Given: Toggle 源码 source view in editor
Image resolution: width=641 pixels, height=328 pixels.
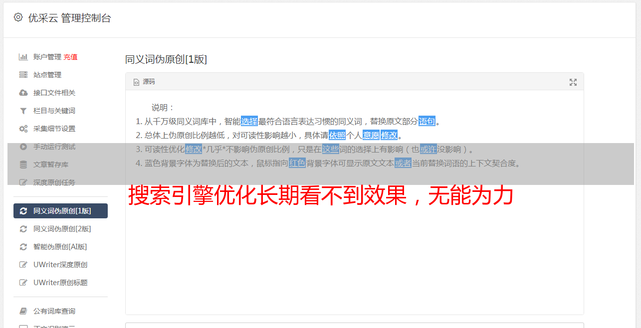Looking at the screenshot, I should [x=144, y=82].
